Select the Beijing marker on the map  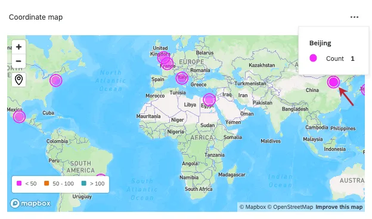tap(333, 82)
